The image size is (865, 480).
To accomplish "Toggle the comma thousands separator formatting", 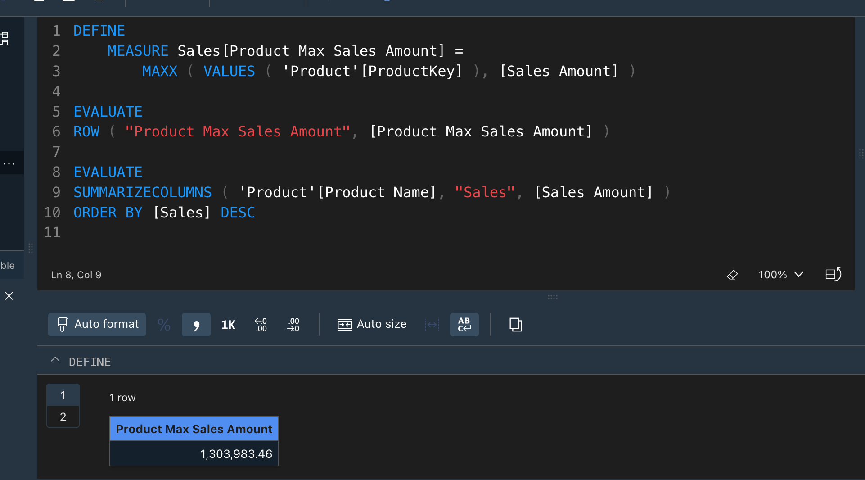I will click(196, 325).
